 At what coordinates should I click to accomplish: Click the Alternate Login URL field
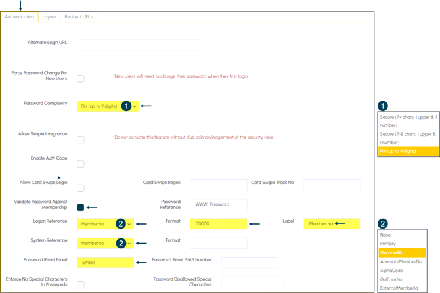[x=139, y=45]
